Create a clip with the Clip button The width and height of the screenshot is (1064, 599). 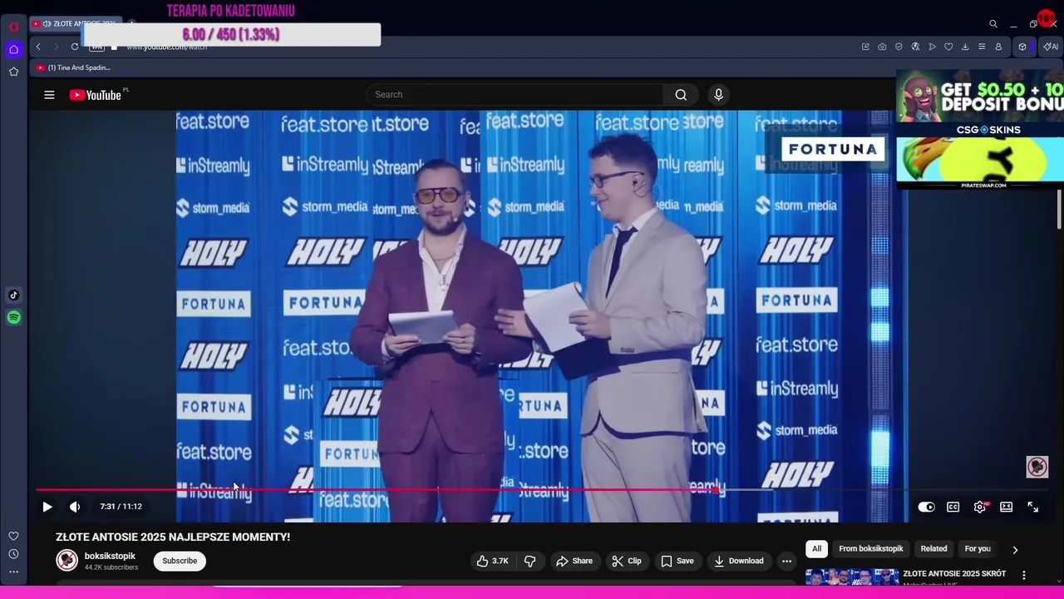[627, 561]
